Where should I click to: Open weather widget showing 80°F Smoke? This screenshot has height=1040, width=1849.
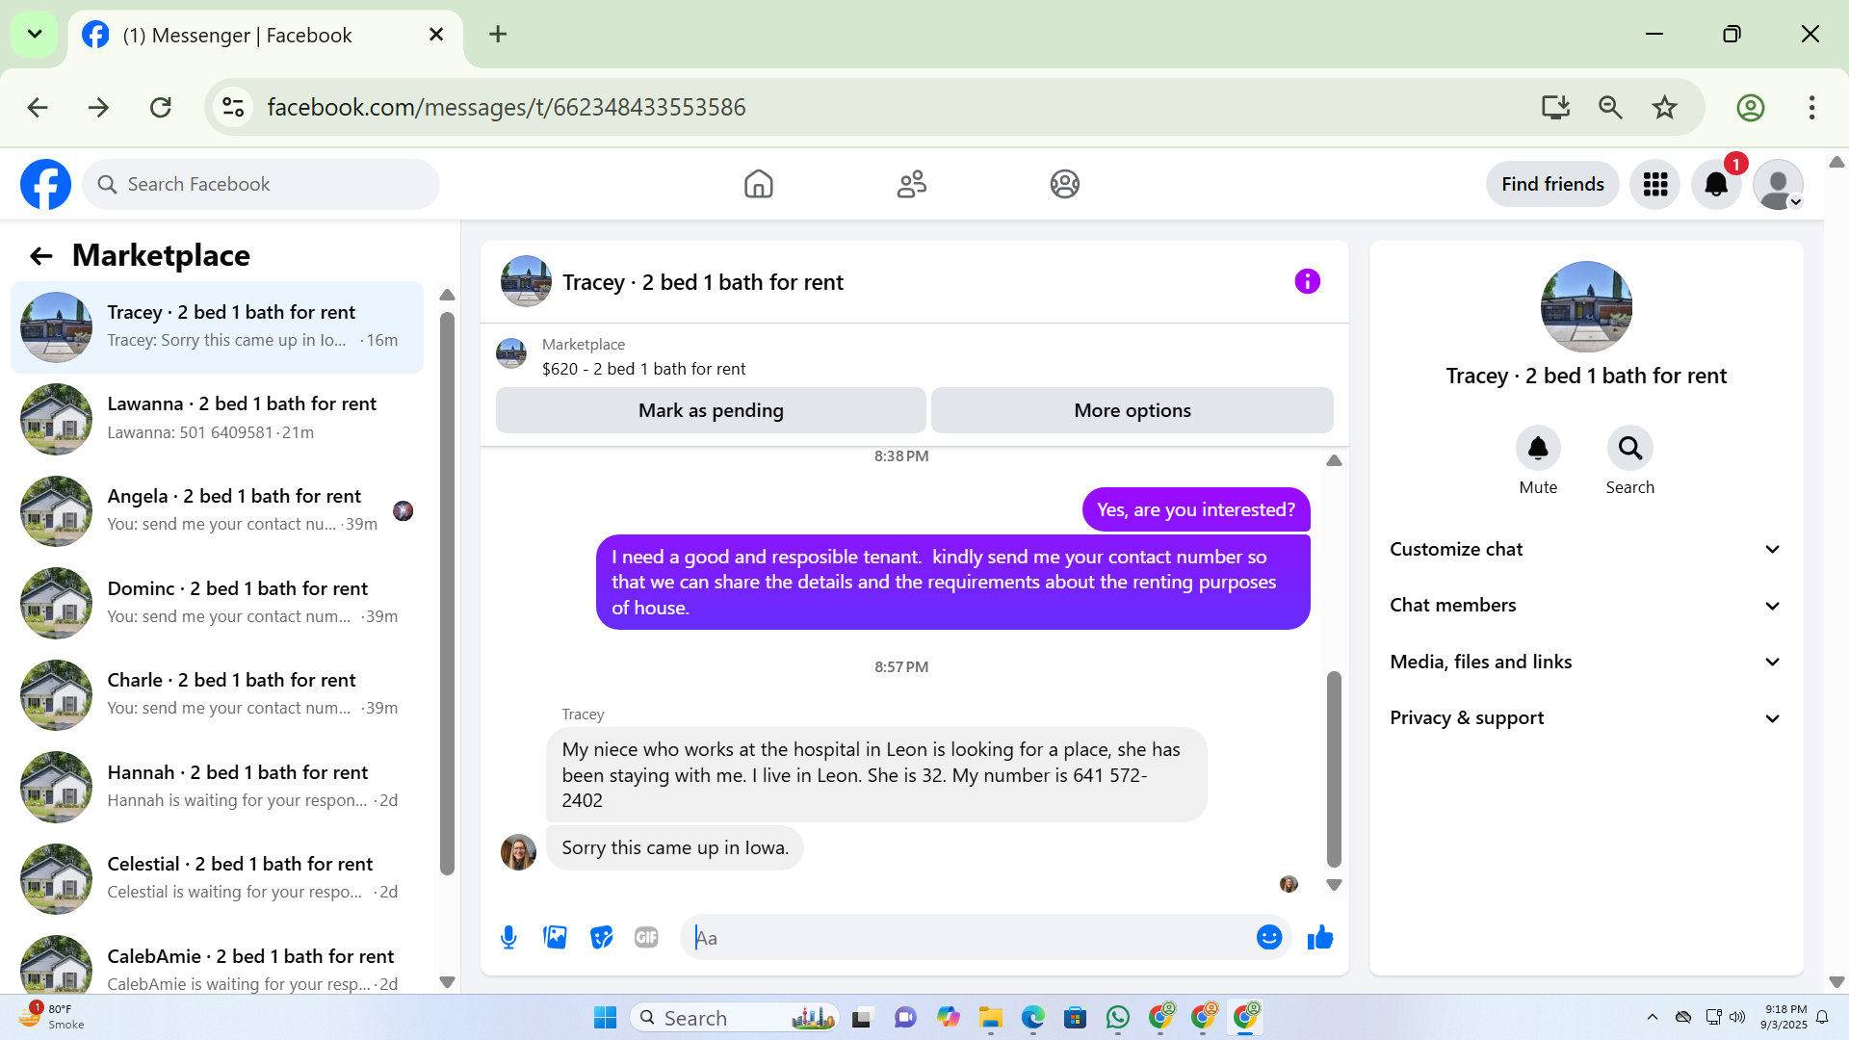click(x=52, y=1017)
